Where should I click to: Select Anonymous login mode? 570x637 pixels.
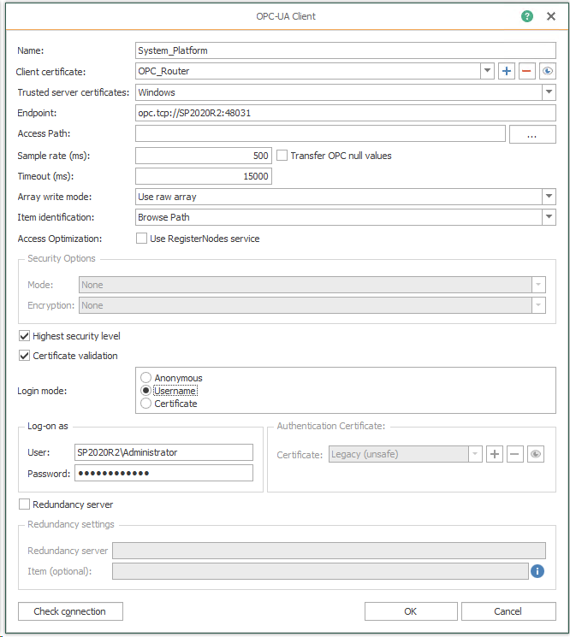click(145, 378)
